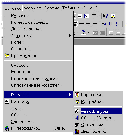This screenshot has height=139, width=127.
Task: Click the bulleted list icon
Action: 118,24
